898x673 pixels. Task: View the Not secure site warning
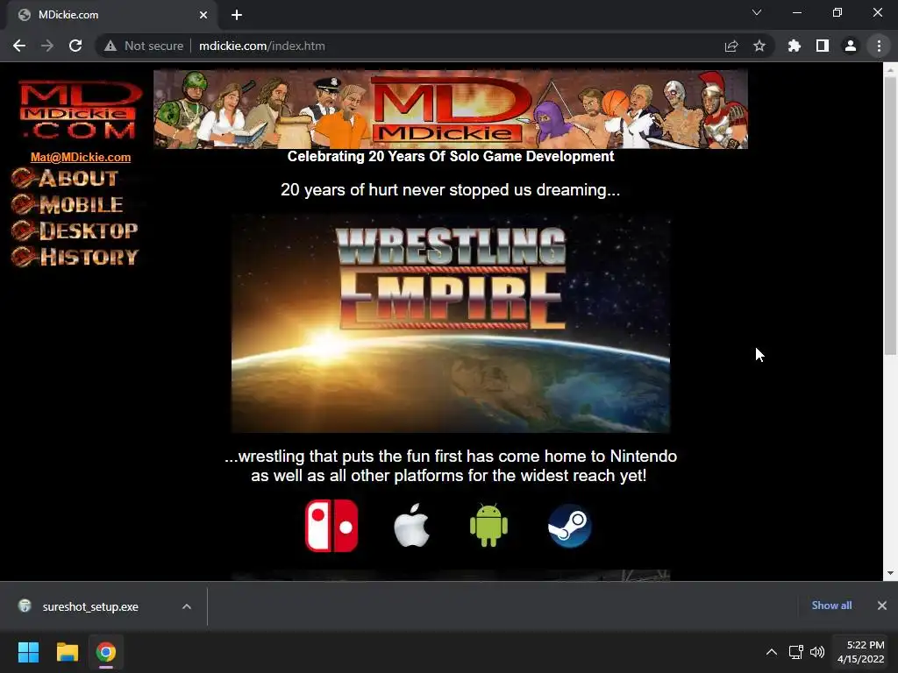143,46
